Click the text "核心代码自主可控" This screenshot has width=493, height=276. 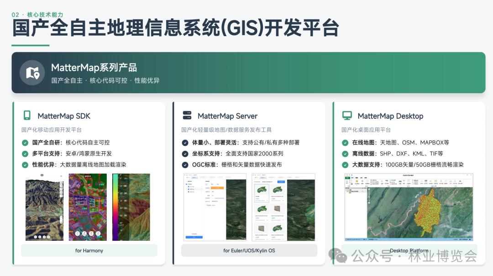tap(87, 143)
